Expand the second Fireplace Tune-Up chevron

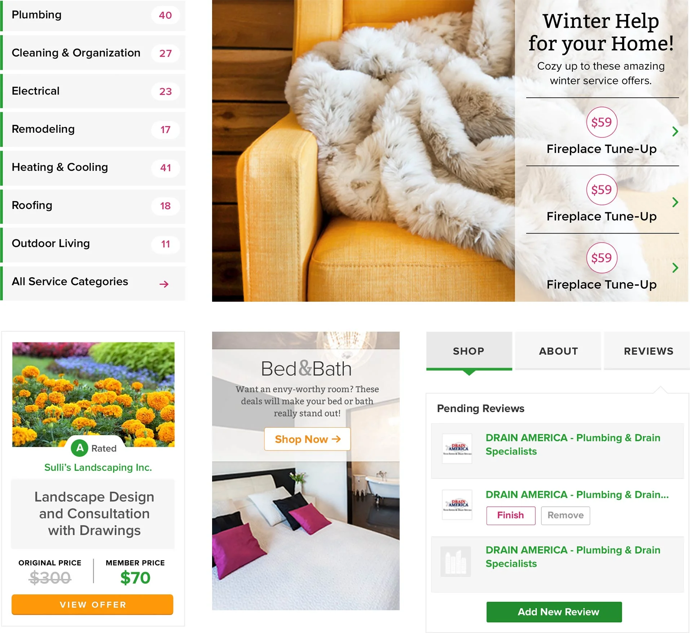(675, 202)
